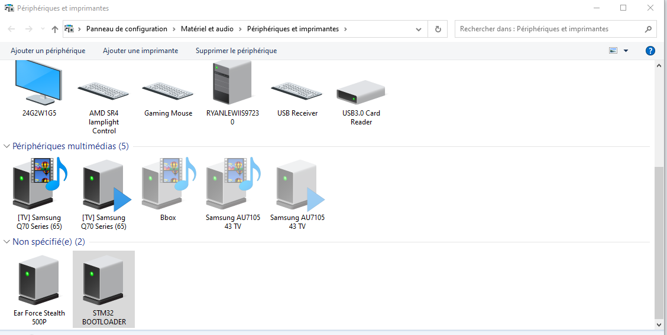Expand chevron after Panneau de configuration
This screenshot has width=667, height=335.
coord(174,29)
